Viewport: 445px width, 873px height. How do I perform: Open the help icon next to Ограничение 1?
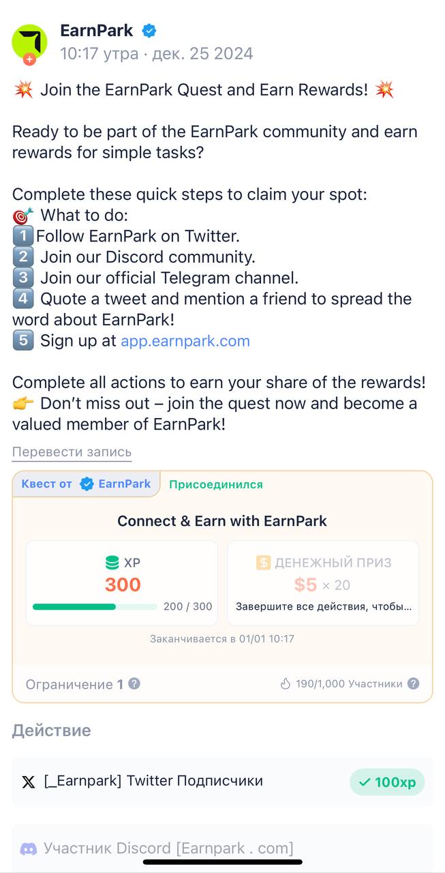[x=134, y=683]
